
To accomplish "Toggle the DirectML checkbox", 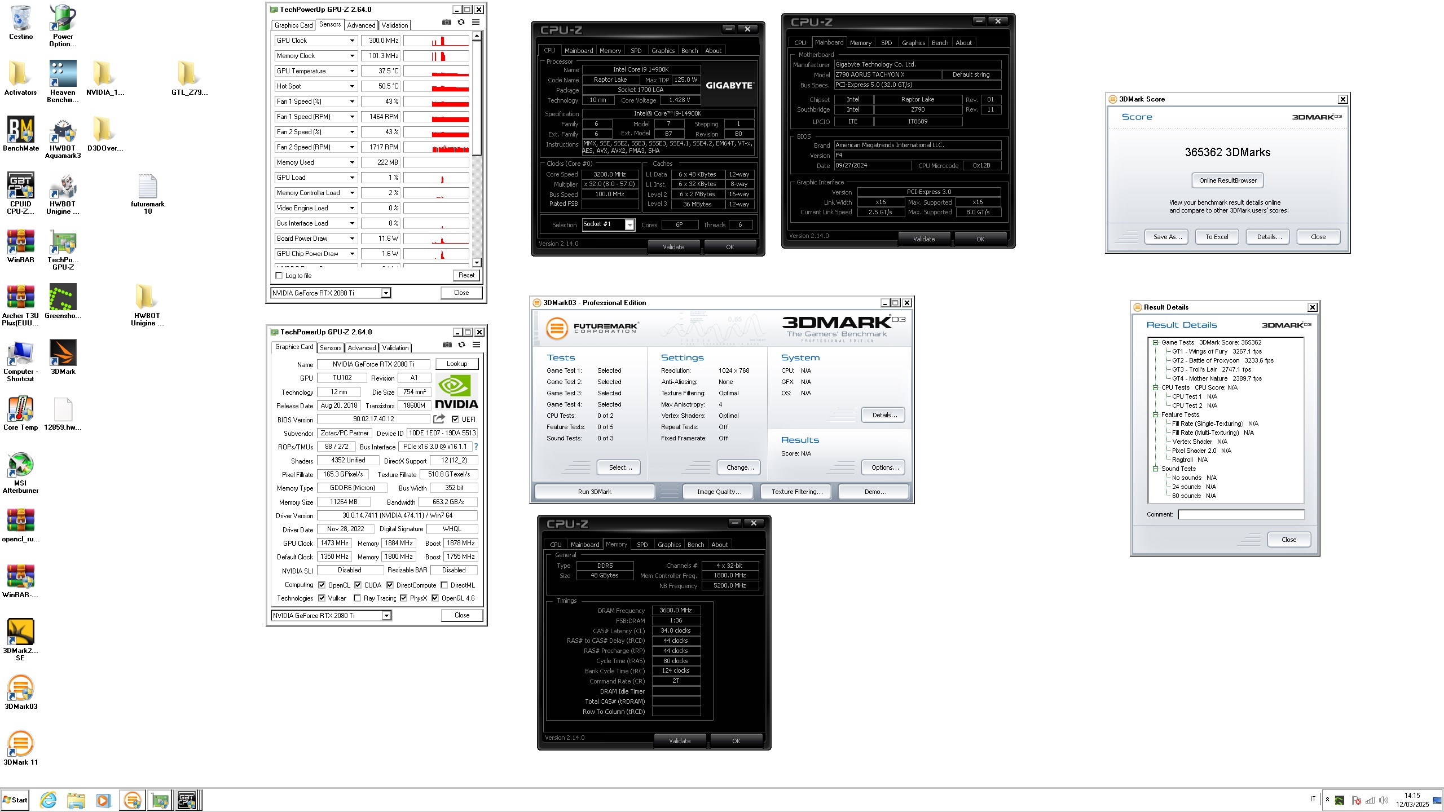I will pyautogui.click(x=444, y=585).
